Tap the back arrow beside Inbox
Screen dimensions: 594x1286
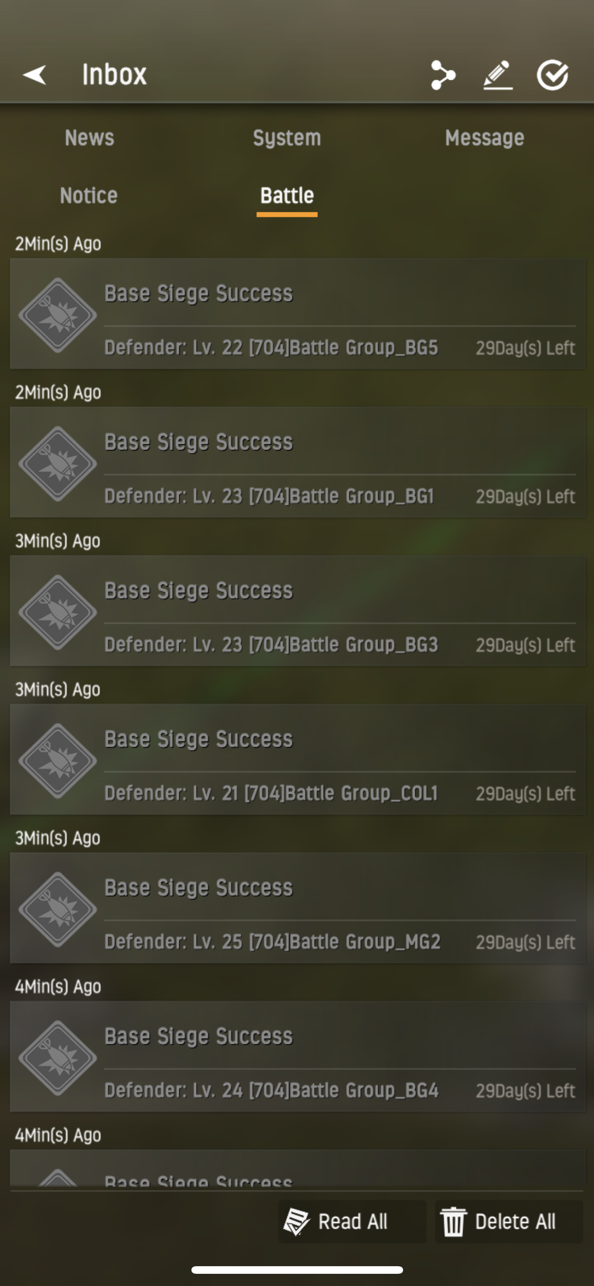point(35,75)
